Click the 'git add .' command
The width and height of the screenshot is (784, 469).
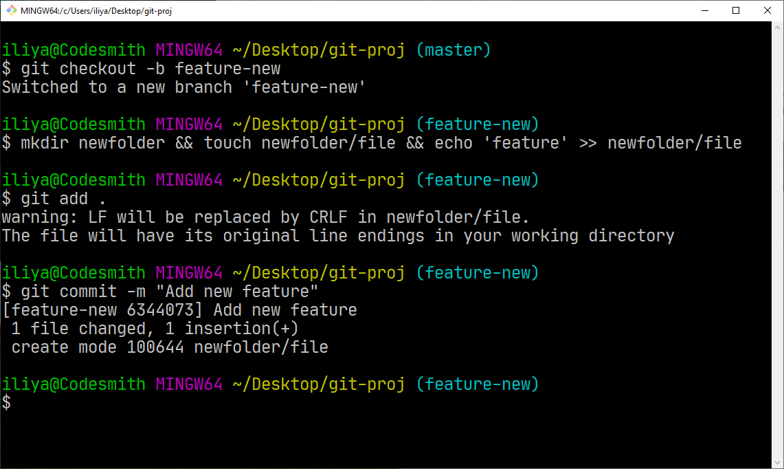point(63,199)
